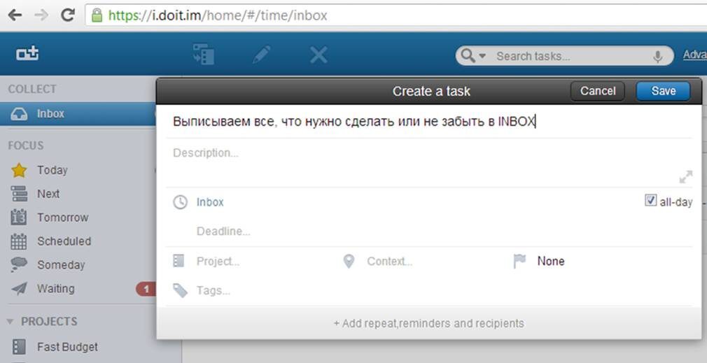Collapse the PROJECTS section triangle

point(10,322)
